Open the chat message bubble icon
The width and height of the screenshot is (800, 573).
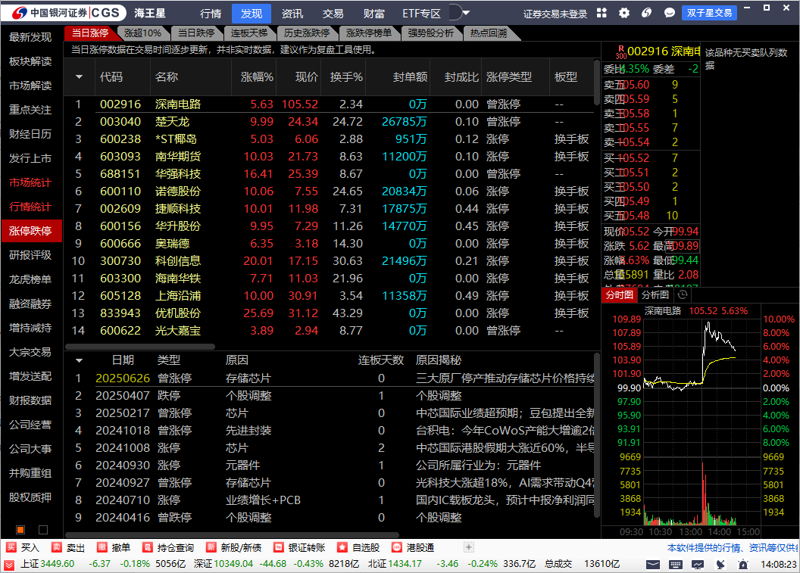[x=670, y=14]
